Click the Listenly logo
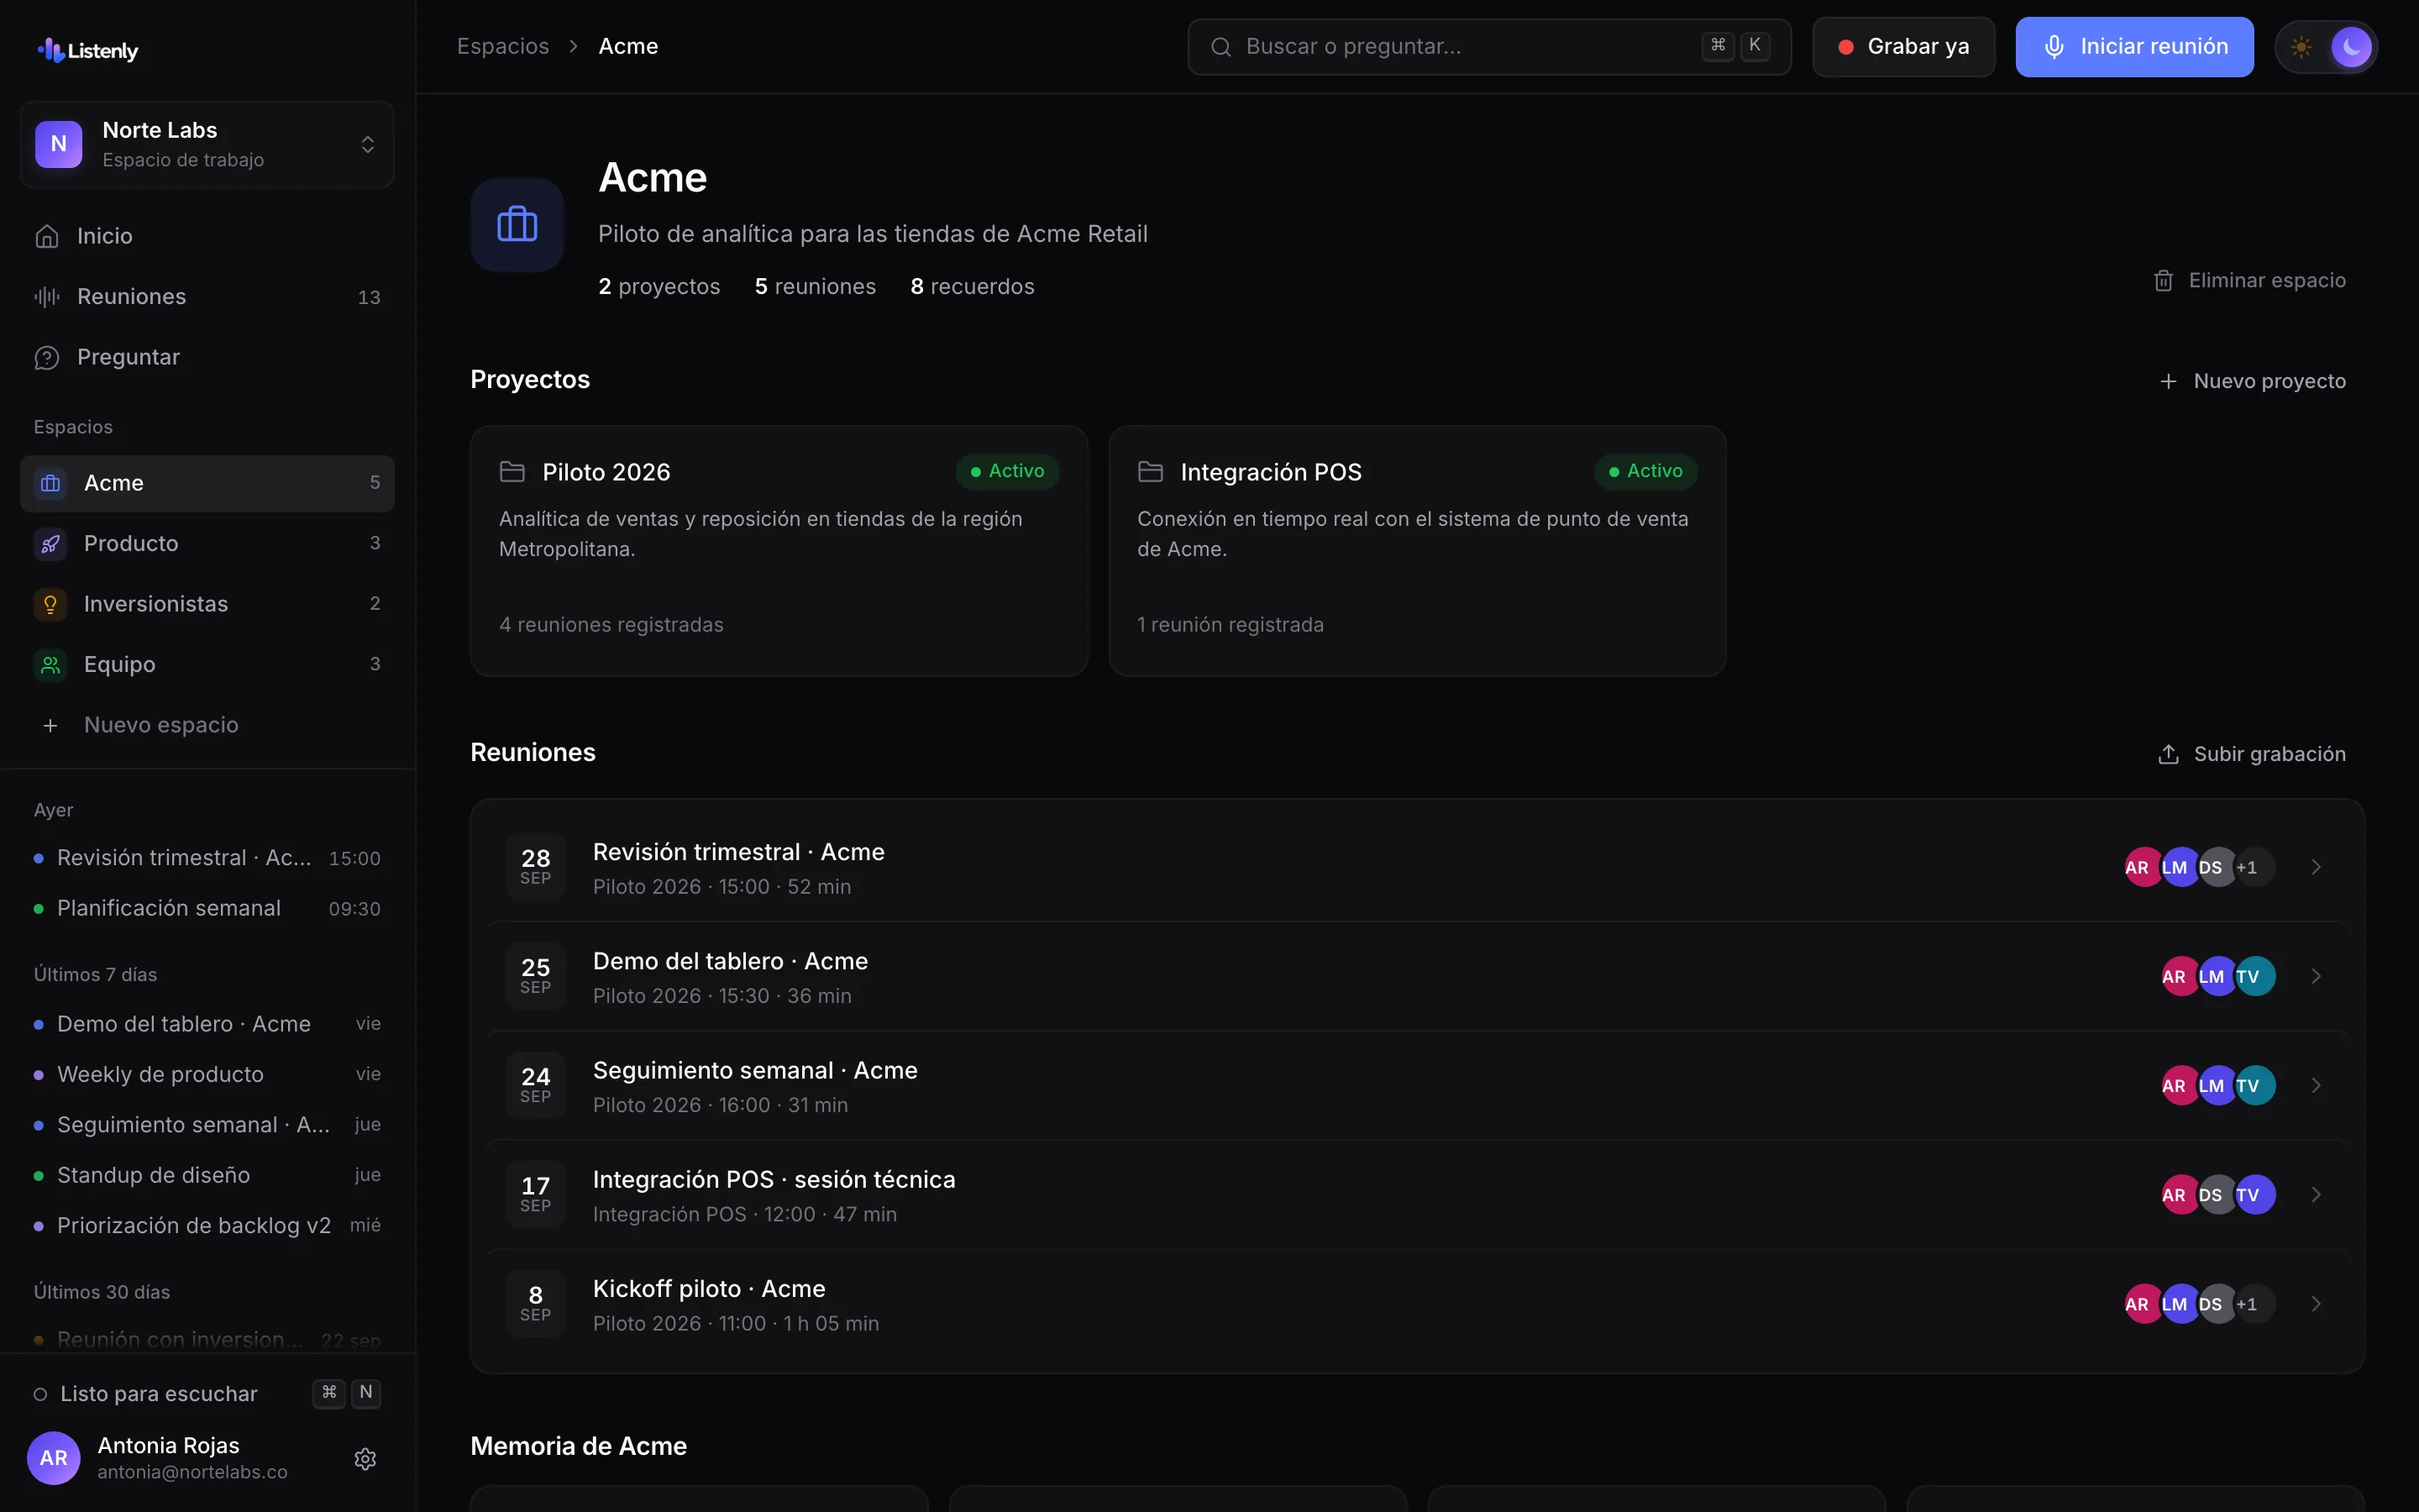Viewport: 2419px width, 1512px height. [x=88, y=50]
